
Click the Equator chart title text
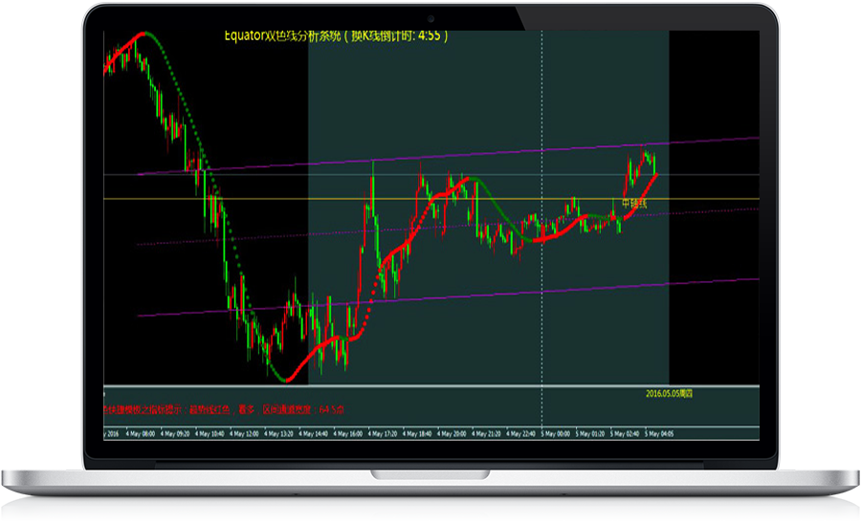click(335, 36)
